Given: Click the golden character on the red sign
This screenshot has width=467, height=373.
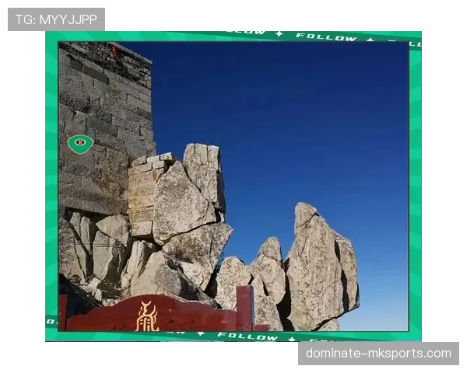Looking at the screenshot, I should [146, 316].
